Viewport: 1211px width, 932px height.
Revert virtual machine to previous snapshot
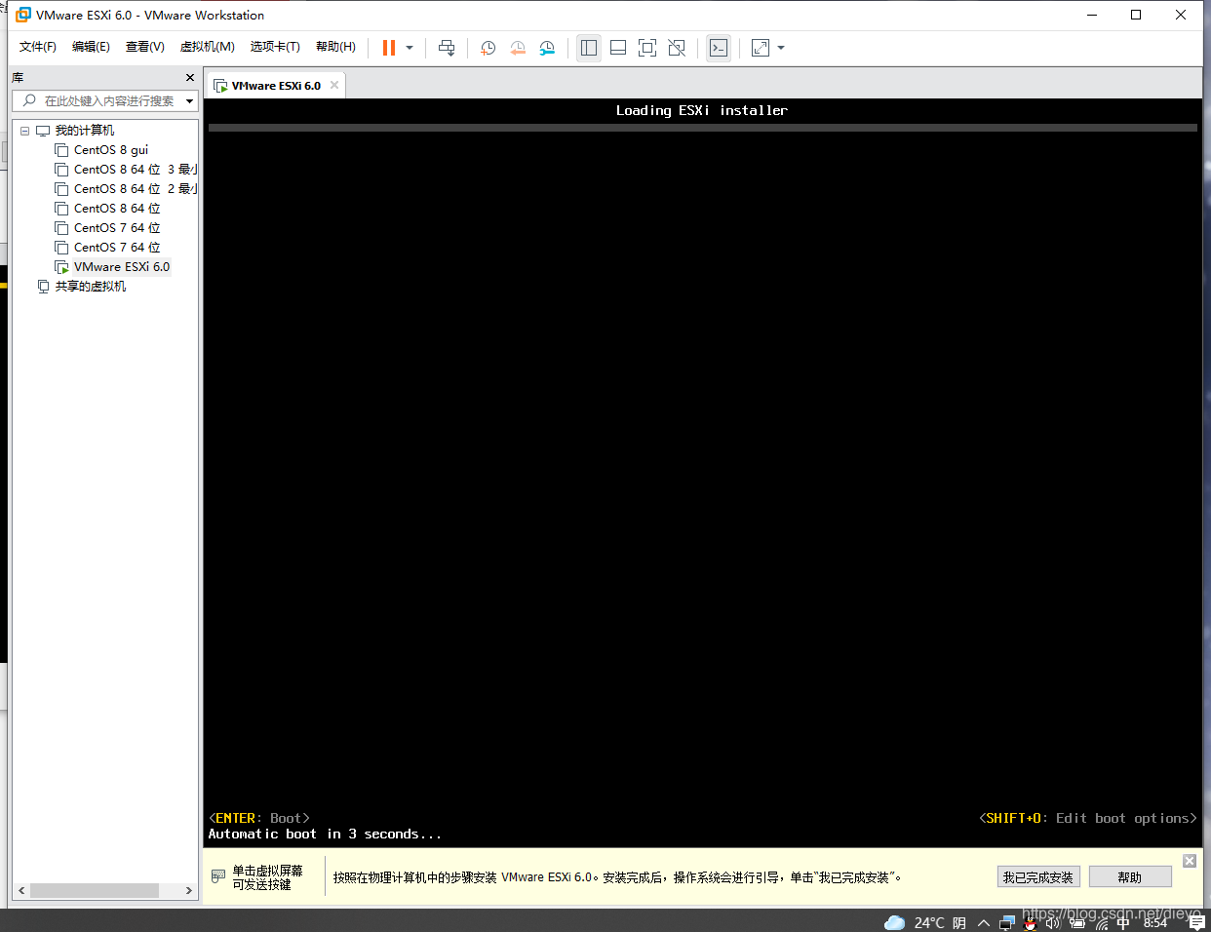click(x=518, y=48)
